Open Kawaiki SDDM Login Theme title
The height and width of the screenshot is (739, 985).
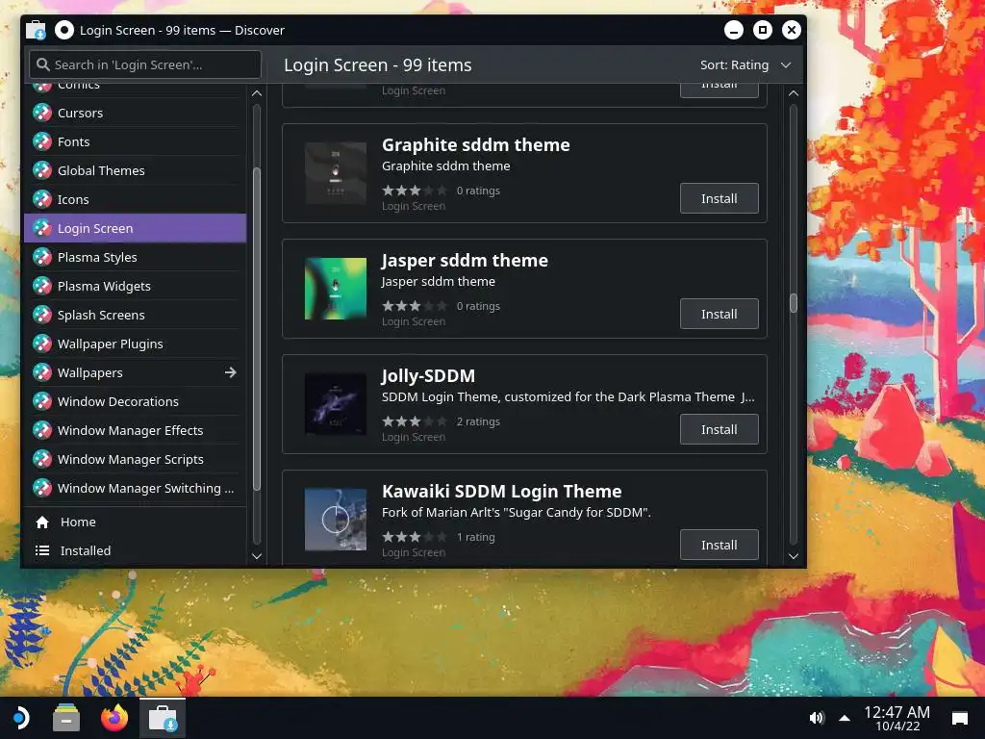[x=501, y=492]
